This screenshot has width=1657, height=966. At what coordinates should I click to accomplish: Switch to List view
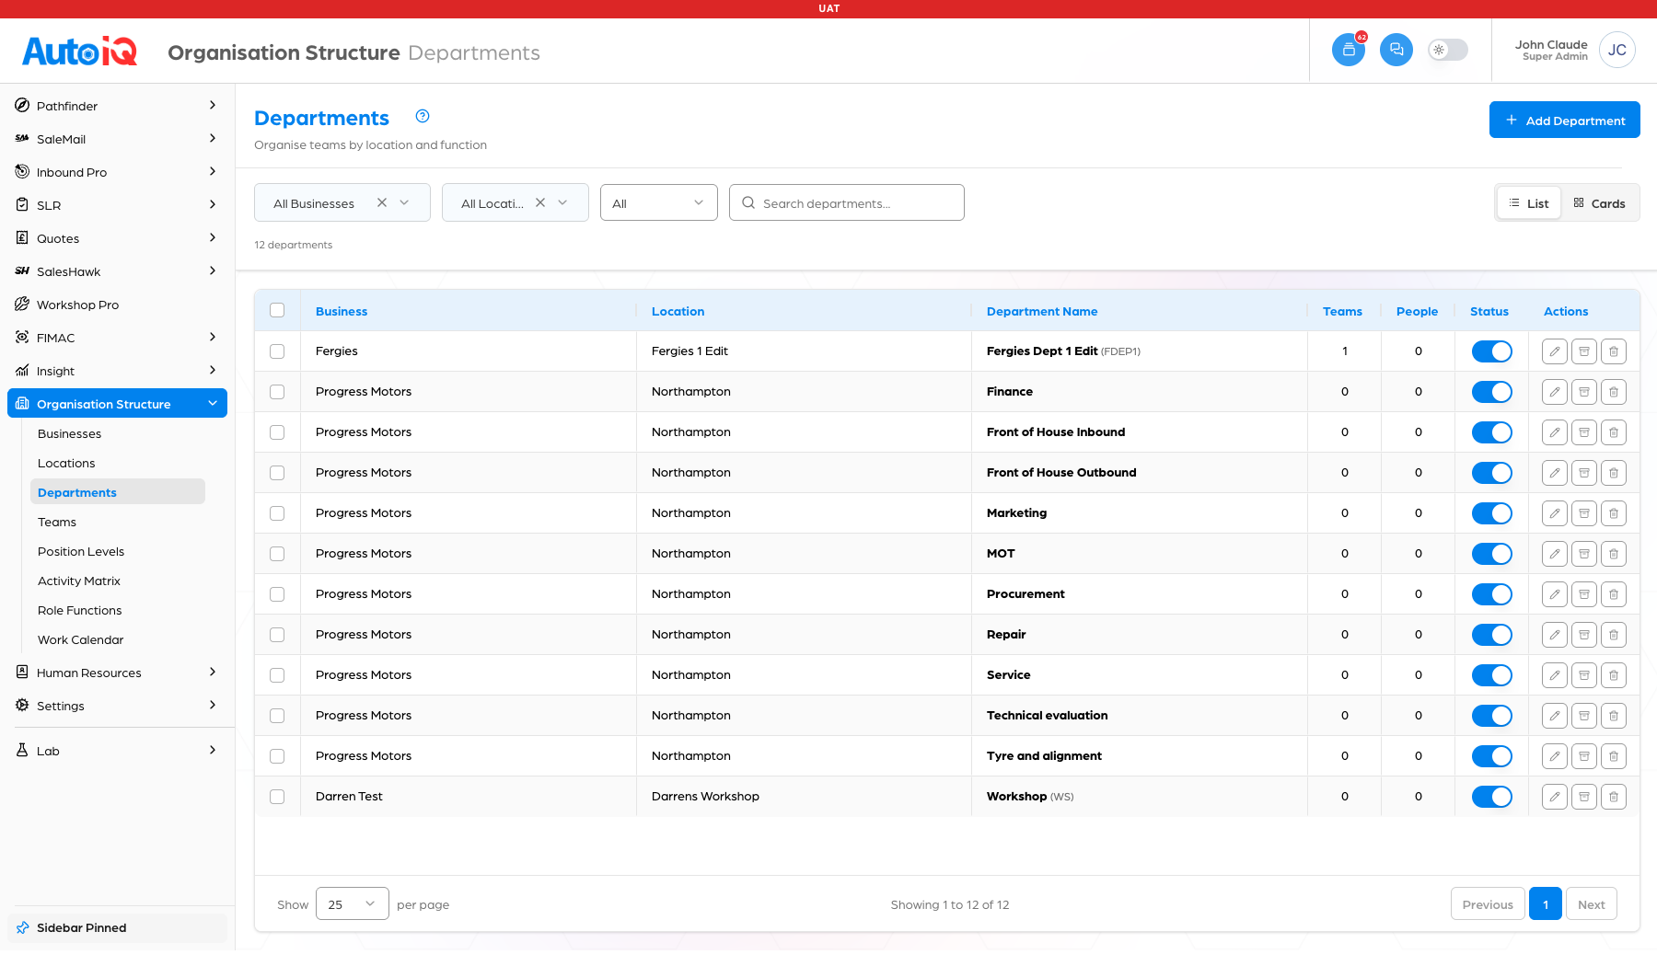[1529, 203]
